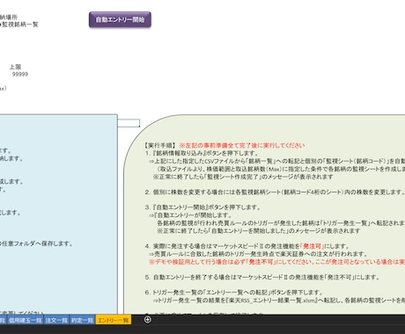Click step 2 text about changing 株数
This screenshot has height=334, width=405.
(274, 192)
